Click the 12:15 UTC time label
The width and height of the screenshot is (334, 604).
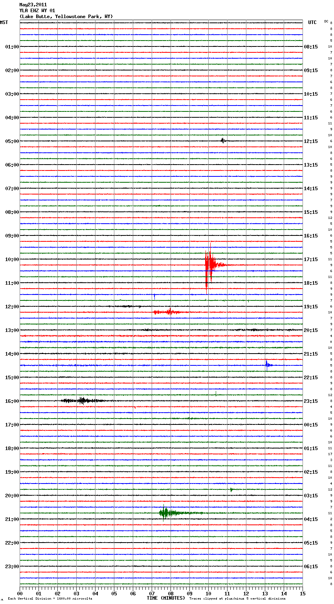[311, 141]
